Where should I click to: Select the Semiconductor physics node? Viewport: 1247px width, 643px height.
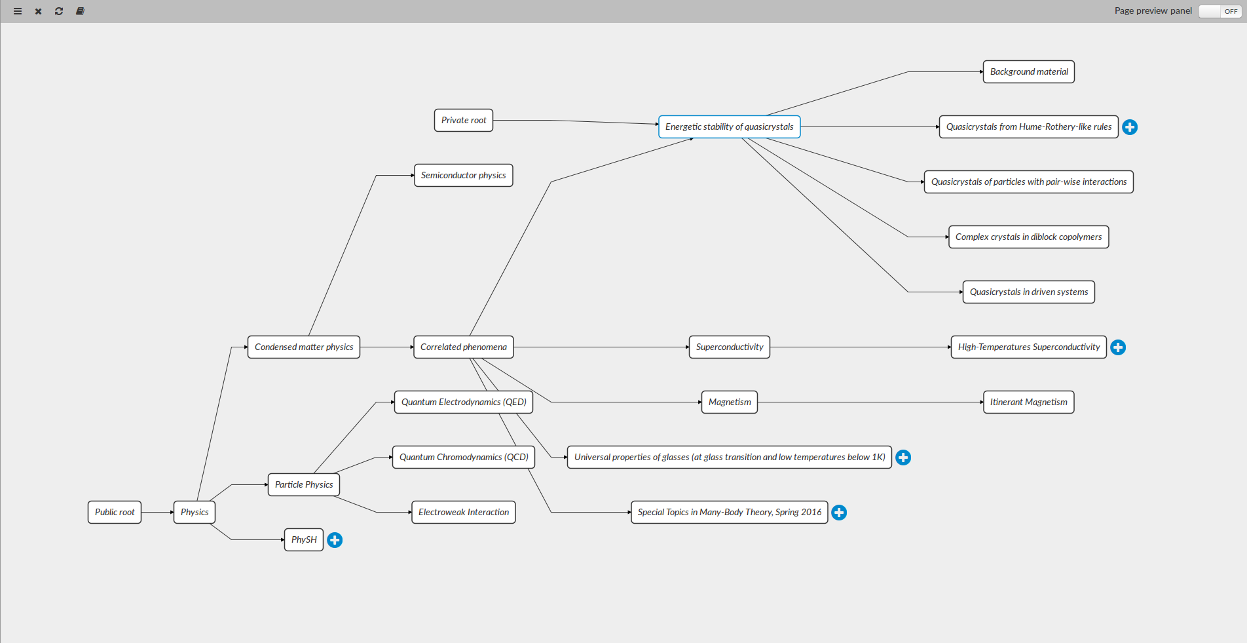click(463, 176)
